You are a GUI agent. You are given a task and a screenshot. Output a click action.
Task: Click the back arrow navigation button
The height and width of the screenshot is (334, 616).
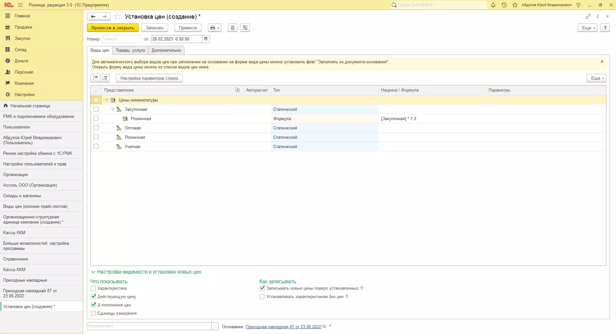(x=93, y=16)
